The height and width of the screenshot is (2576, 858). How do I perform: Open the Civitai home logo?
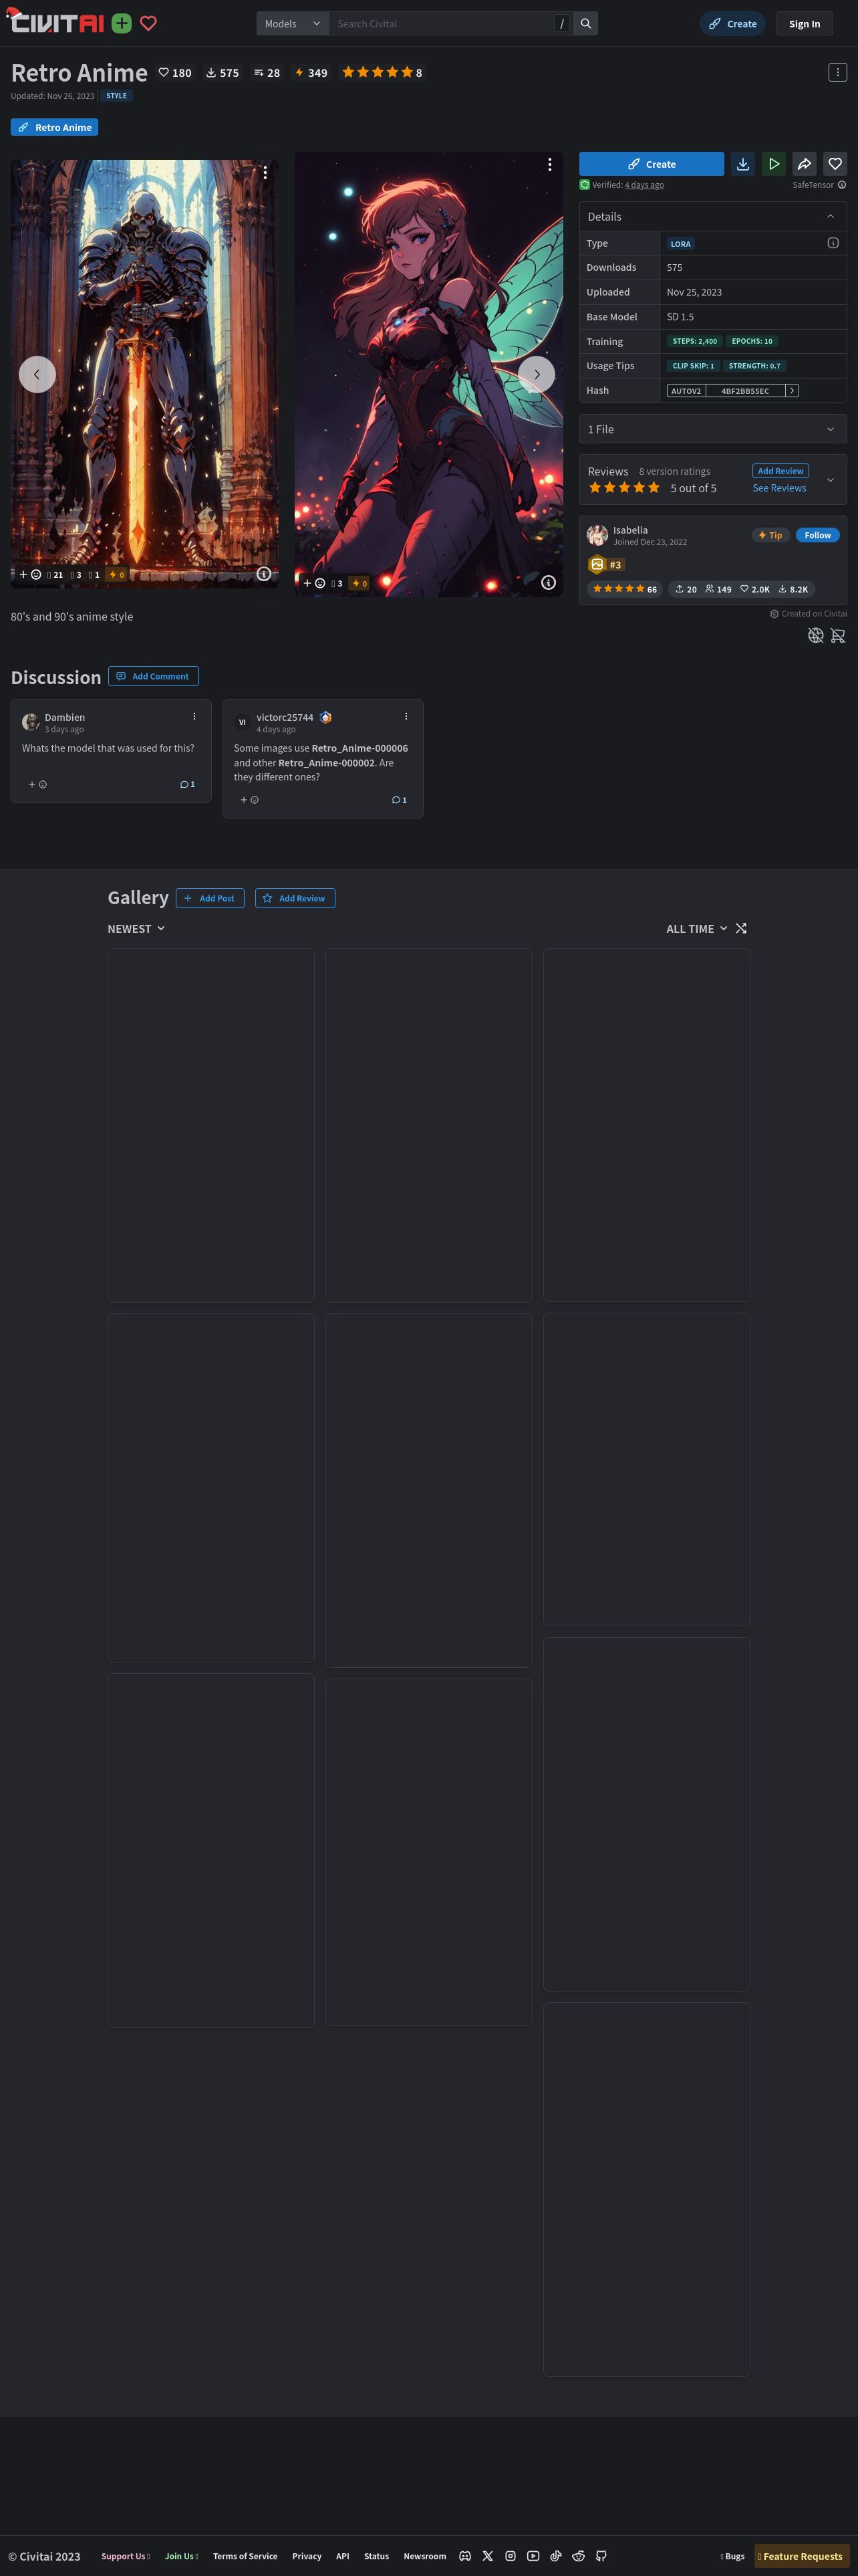pyautogui.click(x=56, y=22)
